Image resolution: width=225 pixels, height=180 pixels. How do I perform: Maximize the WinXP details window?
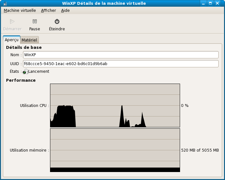tap(210, 4)
